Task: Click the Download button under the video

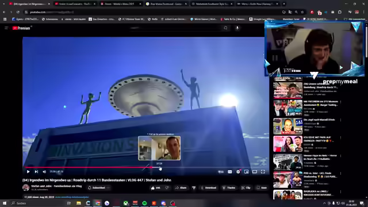Action: click(208, 188)
